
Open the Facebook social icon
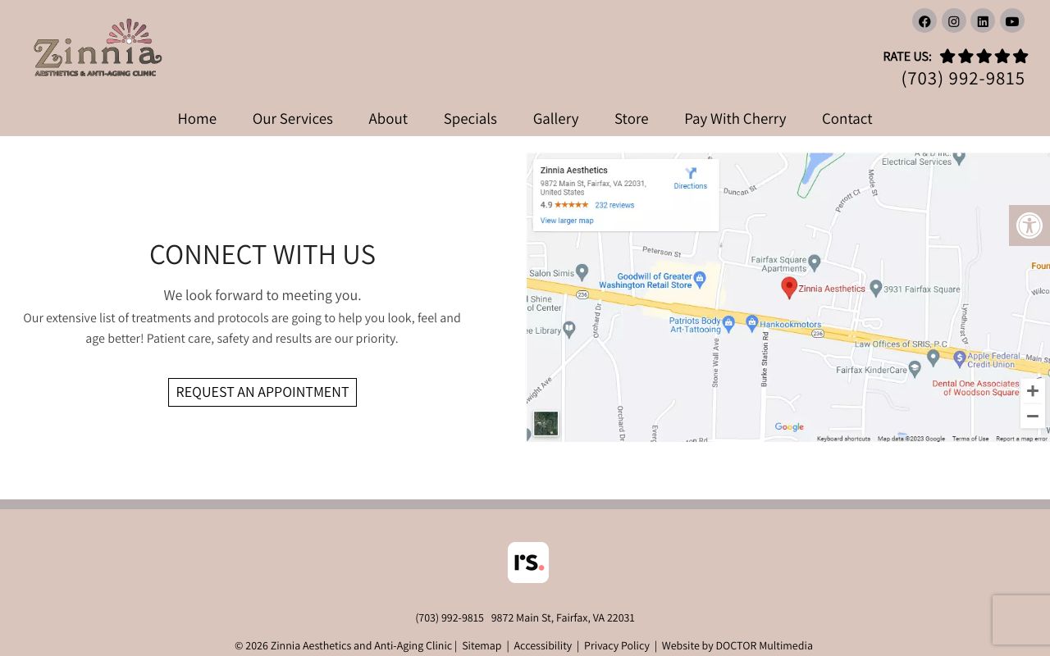924,20
